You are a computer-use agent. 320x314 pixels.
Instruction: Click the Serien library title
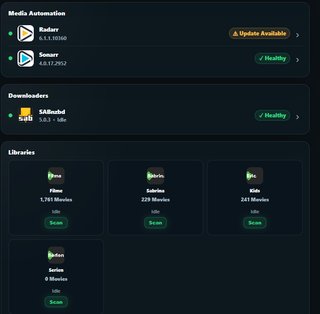click(56, 270)
